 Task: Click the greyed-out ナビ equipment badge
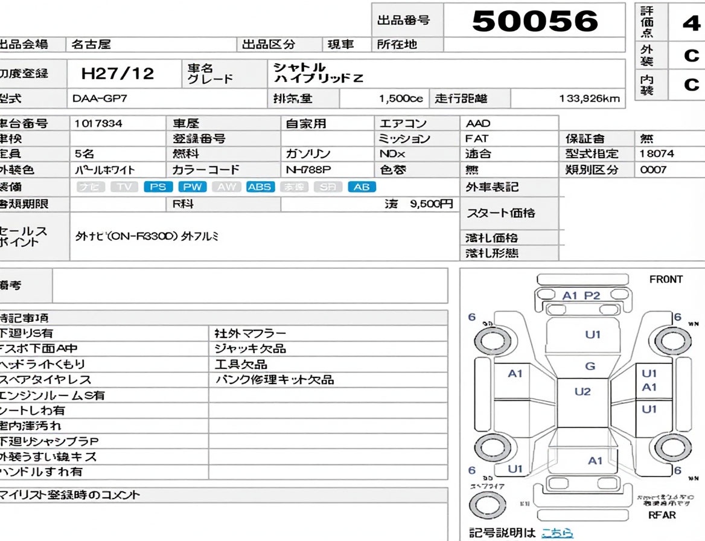pos(91,187)
